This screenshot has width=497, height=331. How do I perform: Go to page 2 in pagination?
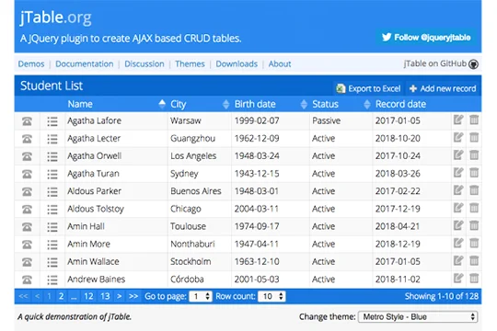[x=61, y=296]
